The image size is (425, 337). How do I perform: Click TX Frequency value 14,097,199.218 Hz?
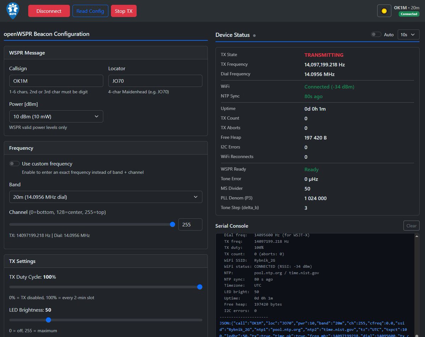click(325, 64)
